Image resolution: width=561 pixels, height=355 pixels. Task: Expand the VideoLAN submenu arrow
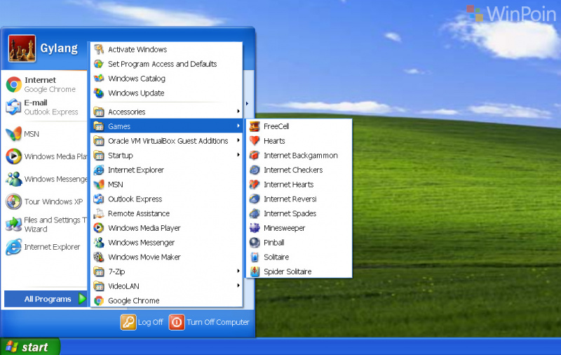click(x=238, y=286)
